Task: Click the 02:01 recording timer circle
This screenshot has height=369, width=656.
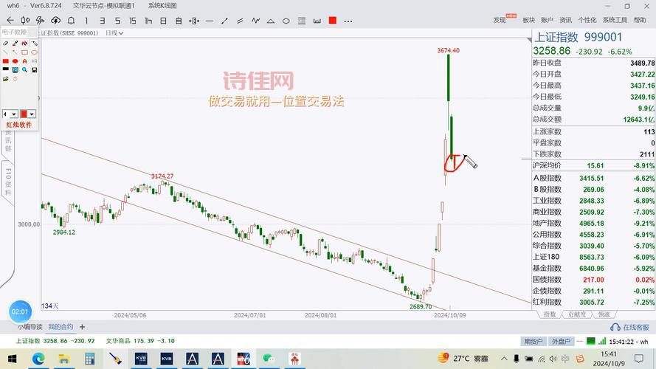Action: pos(20,311)
